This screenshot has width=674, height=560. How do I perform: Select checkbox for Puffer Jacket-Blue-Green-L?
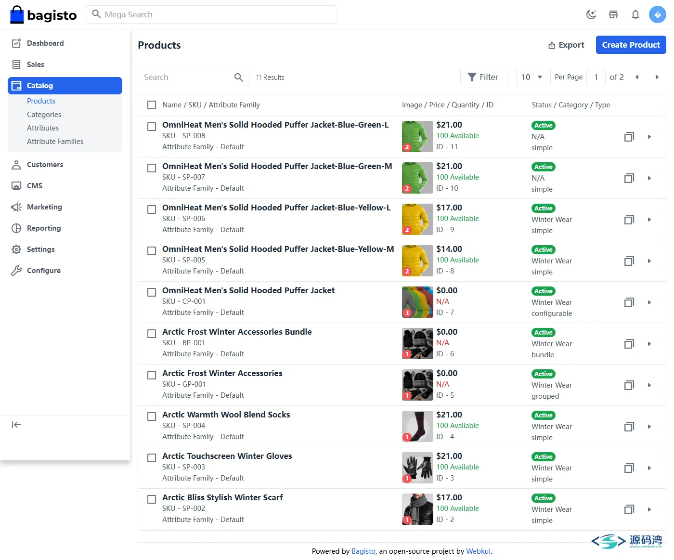[x=152, y=127]
